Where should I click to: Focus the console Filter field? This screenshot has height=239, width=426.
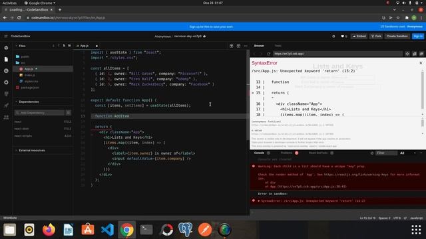386,153
